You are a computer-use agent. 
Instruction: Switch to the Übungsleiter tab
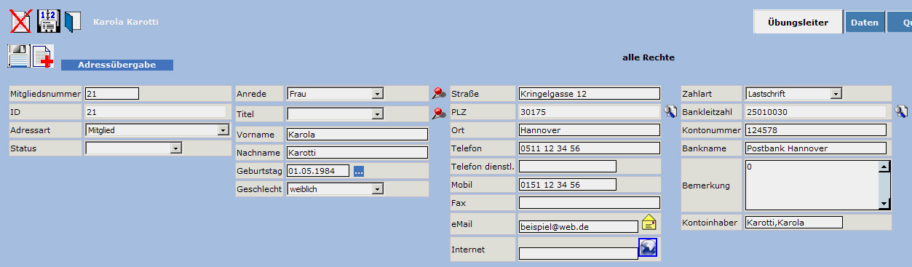click(x=798, y=22)
